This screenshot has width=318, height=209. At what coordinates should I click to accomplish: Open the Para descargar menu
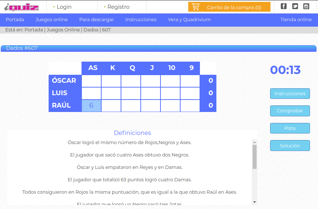click(x=96, y=20)
